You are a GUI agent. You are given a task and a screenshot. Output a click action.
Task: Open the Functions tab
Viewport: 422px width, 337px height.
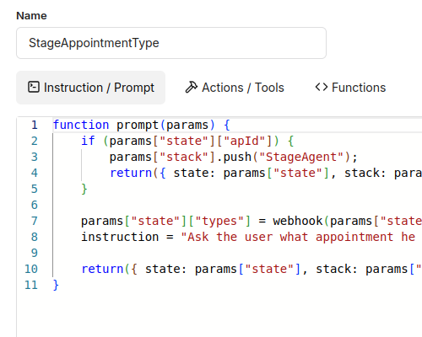pyautogui.click(x=350, y=88)
